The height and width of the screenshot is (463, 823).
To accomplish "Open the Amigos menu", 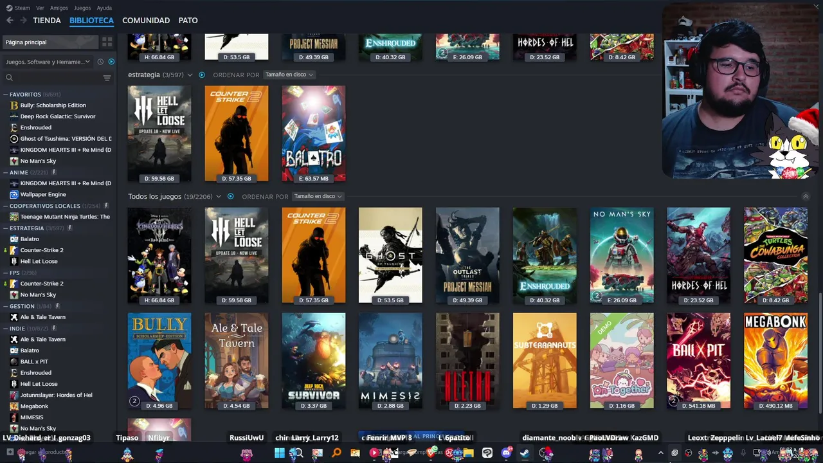I will [59, 8].
